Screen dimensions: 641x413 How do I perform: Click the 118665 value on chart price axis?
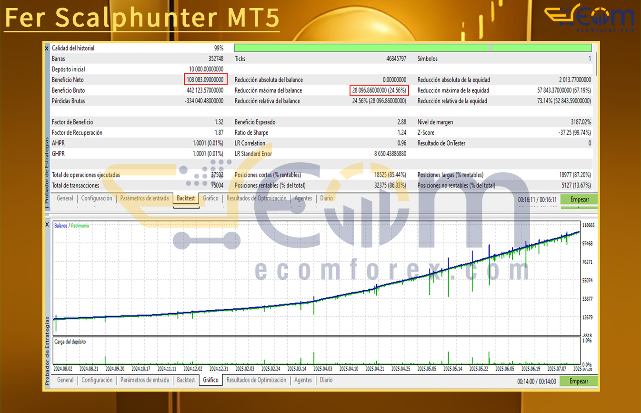click(x=588, y=225)
